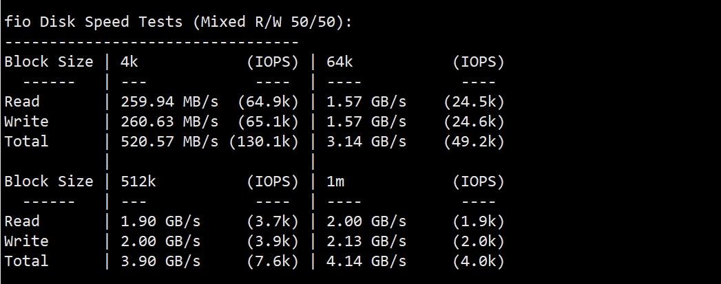Select the 520.57 MB/s total speed value

pyautogui.click(x=169, y=142)
